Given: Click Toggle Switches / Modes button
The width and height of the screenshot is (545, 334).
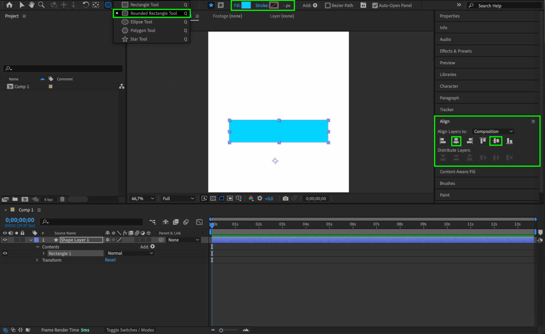Looking at the screenshot, I should click(130, 330).
